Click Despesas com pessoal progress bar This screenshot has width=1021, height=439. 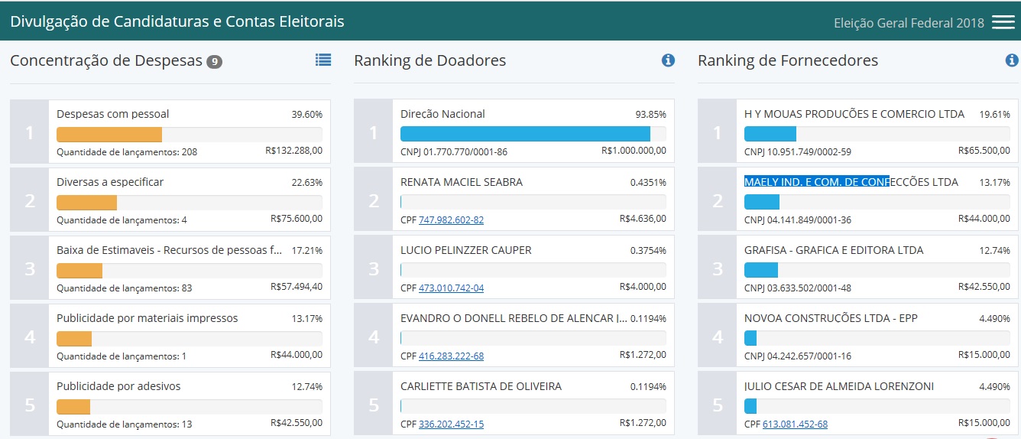pyautogui.click(x=190, y=135)
